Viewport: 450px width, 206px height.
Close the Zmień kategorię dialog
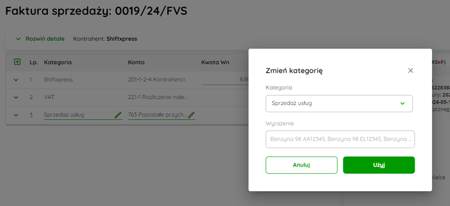pos(411,71)
